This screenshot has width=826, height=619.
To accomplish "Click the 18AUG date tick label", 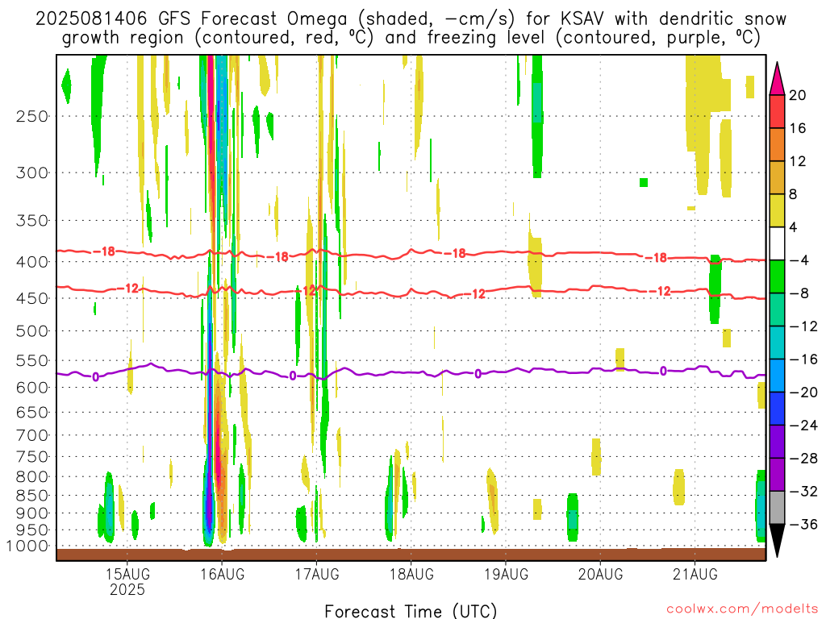I will (411, 574).
